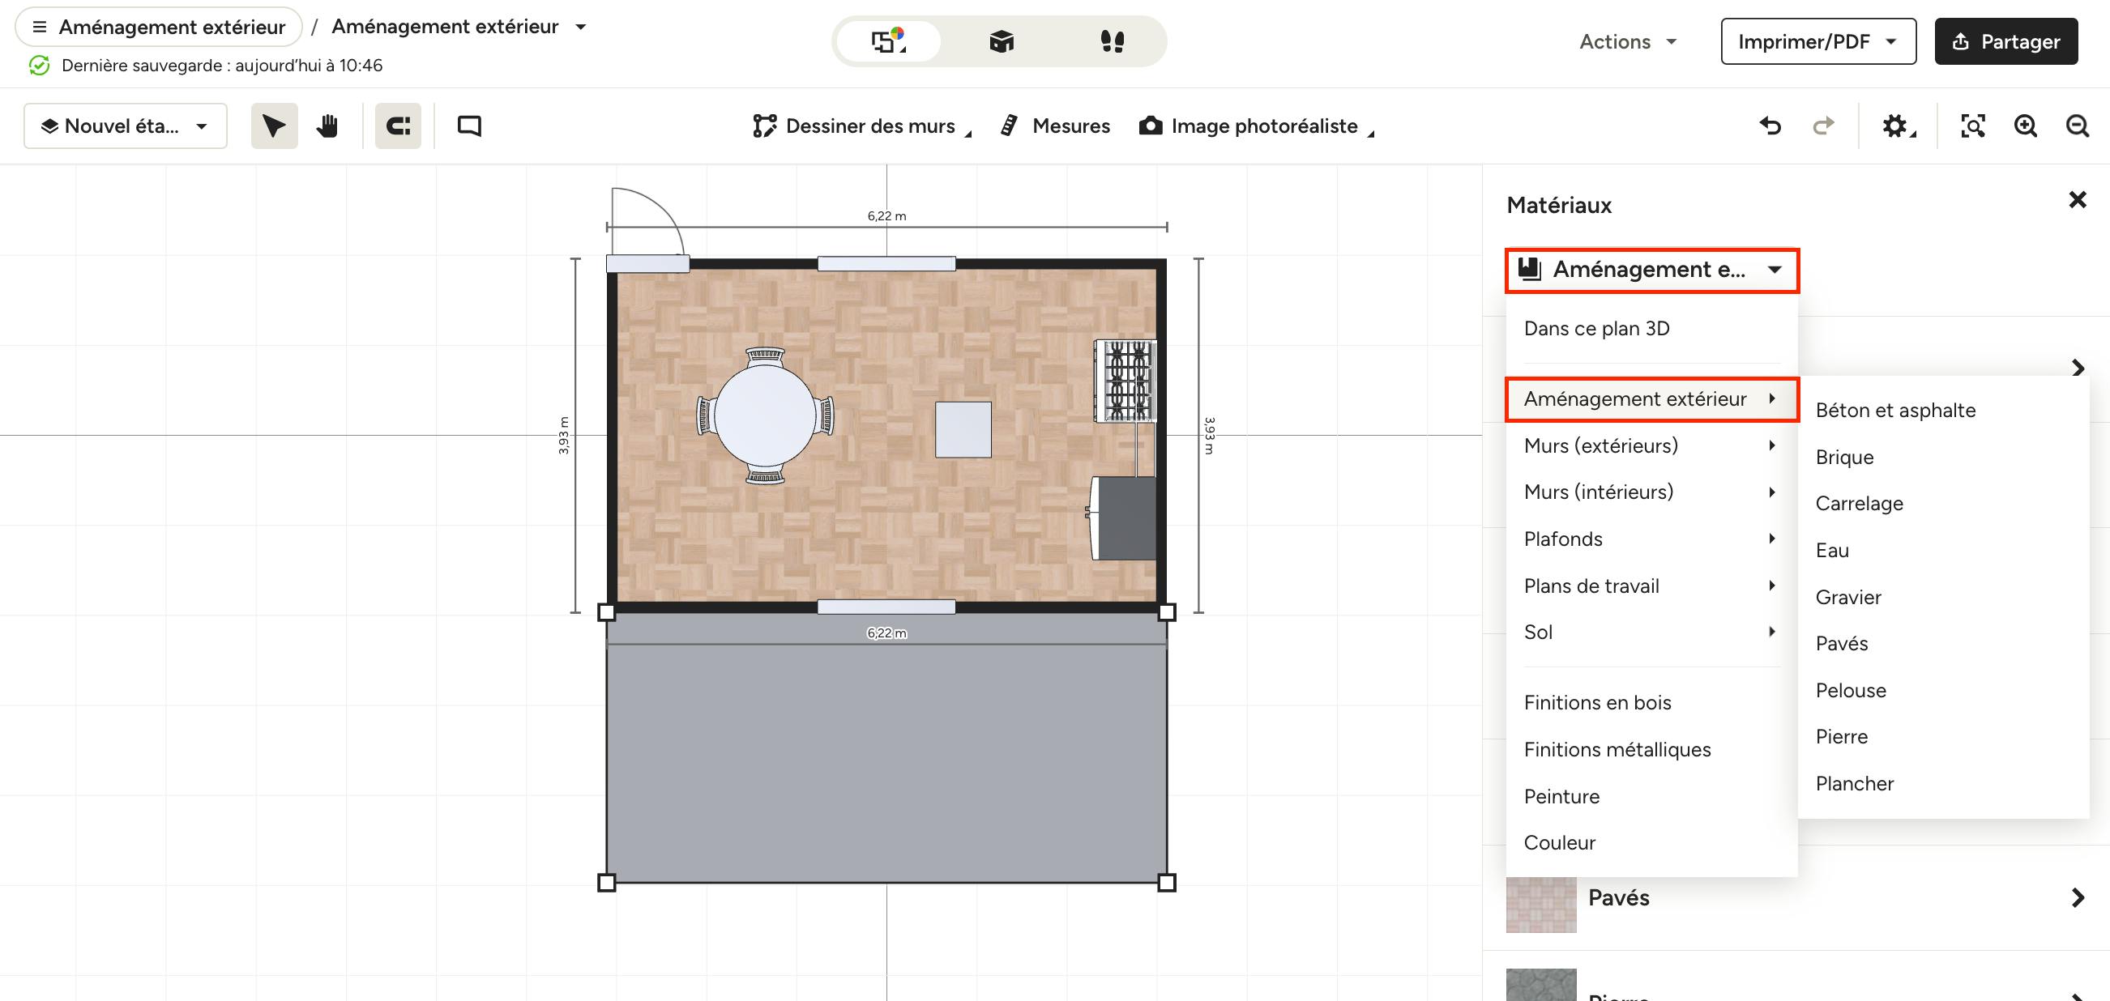This screenshot has width=2110, height=1001.
Task: Expand the Sol submenu
Action: tap(1651, 632)
